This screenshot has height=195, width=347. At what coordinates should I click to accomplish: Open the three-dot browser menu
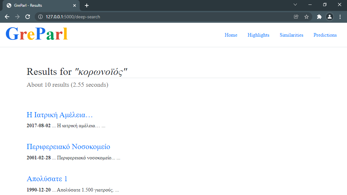(x=340, y=17)
